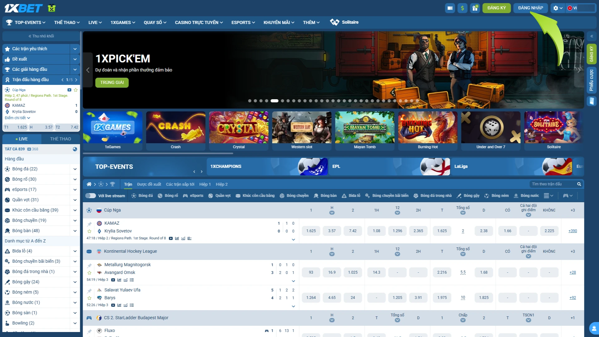Pin the Metallurg Magnitogorsk match
Screen dimensions: 599x337
[x=90, y=266]
